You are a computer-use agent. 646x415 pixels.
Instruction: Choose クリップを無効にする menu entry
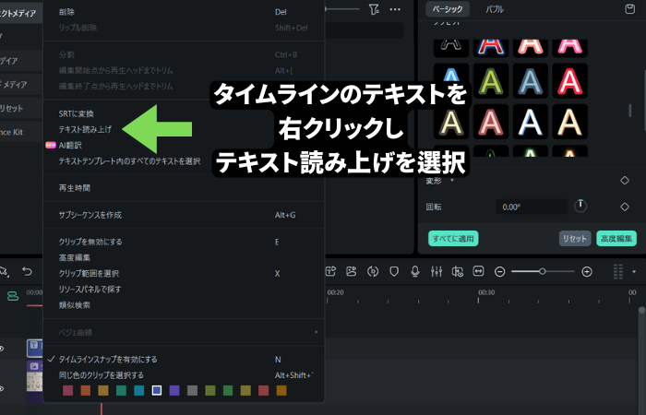[x=184, y=242]
